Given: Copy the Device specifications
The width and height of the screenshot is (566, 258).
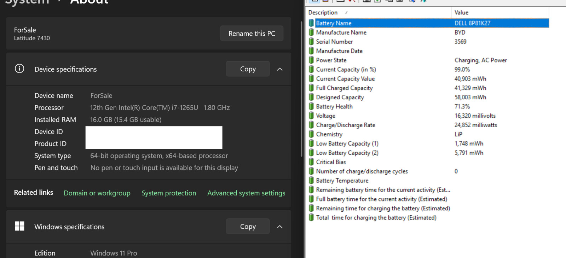Looking at the screenshot, I should [248, 69].
